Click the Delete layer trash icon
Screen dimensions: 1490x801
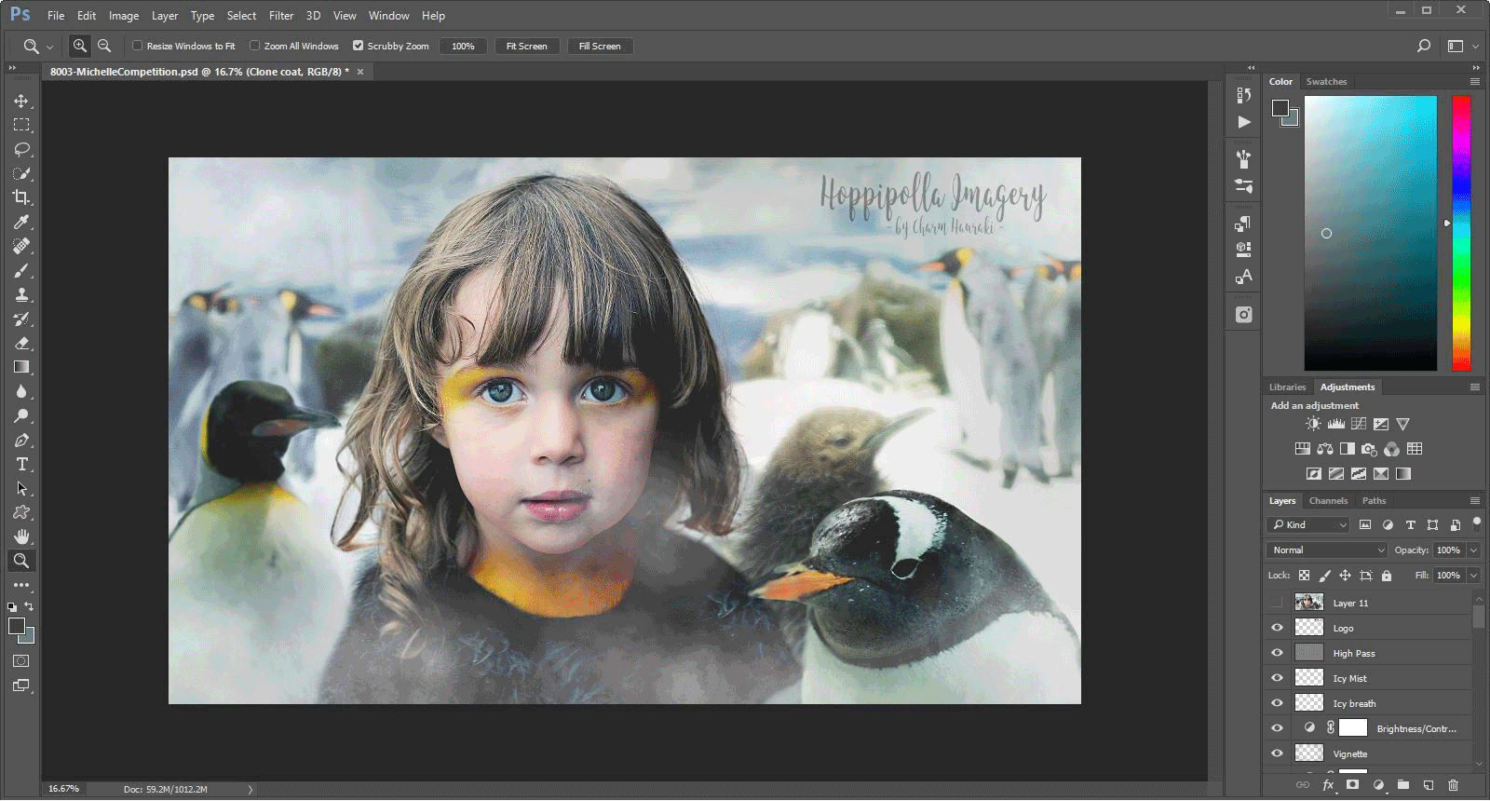(1453, 785)
